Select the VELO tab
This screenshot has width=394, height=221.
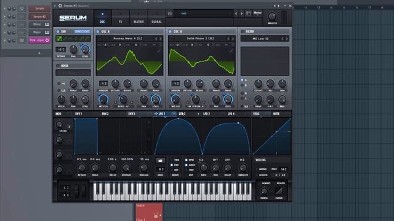(x=256, y=114)
